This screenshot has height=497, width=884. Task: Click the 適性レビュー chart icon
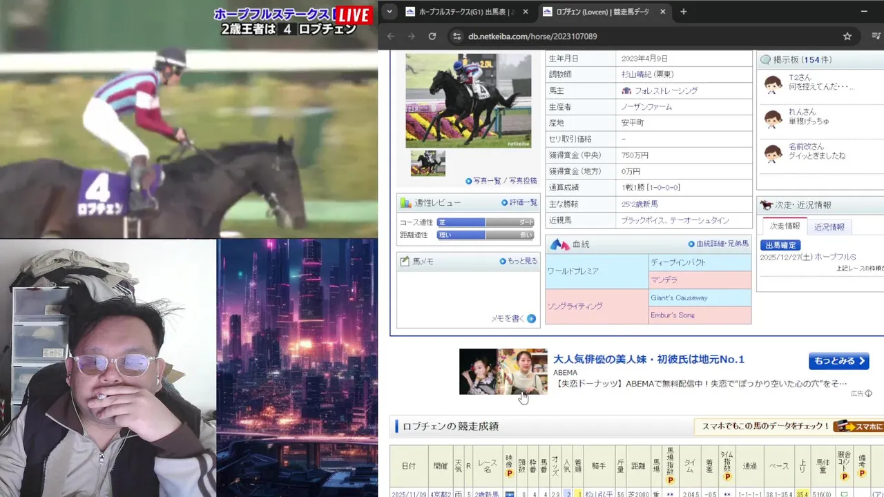[x=405, y=203]
